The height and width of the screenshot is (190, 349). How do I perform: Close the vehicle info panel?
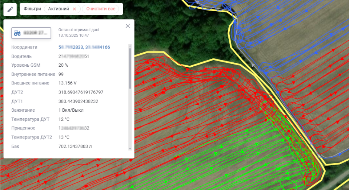click(x=128, y=26)
